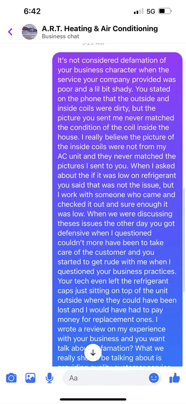Send a thumbs-up like
Image resolution: width=186 pixels, height=404 pixels.
pyautogui.click(x=174, y=378)
